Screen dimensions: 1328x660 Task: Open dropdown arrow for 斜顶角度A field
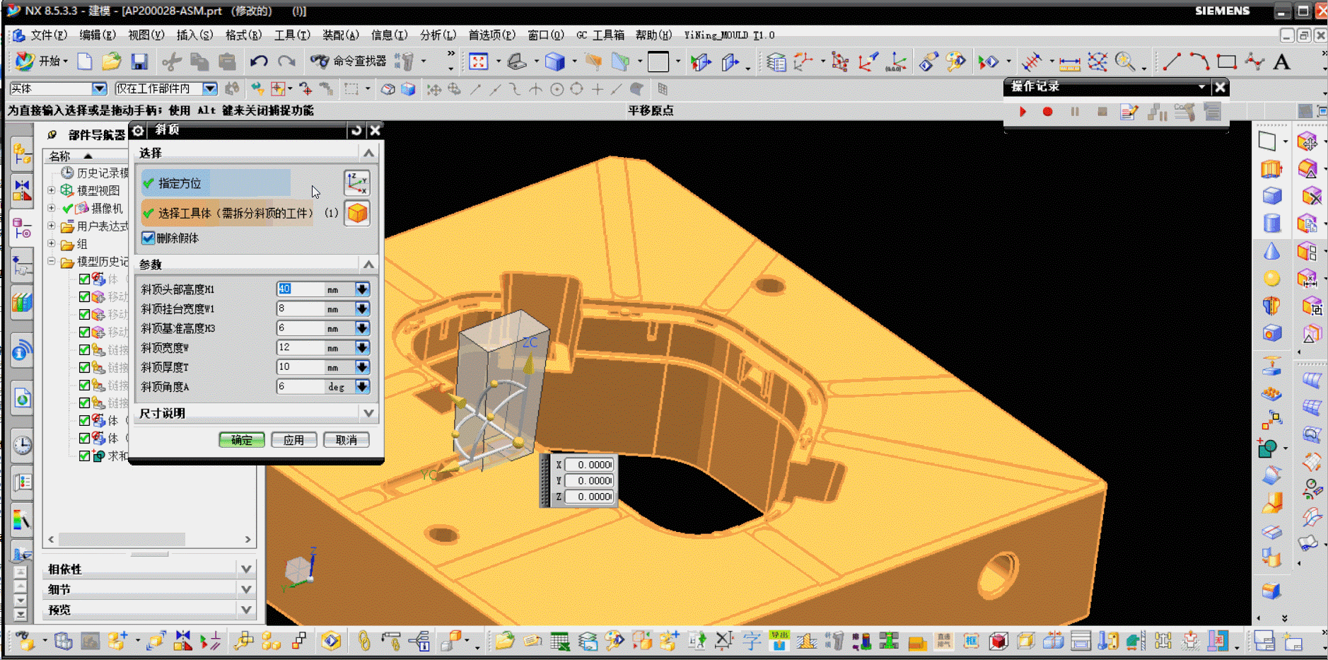pyautogui.click(x=362, y=387)
